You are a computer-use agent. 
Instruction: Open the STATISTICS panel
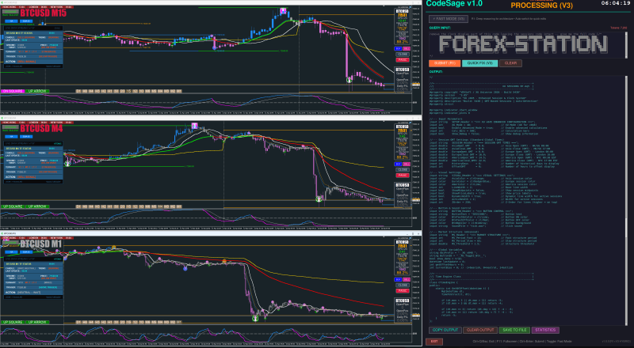pyautogui.click(x=545, y=331)
